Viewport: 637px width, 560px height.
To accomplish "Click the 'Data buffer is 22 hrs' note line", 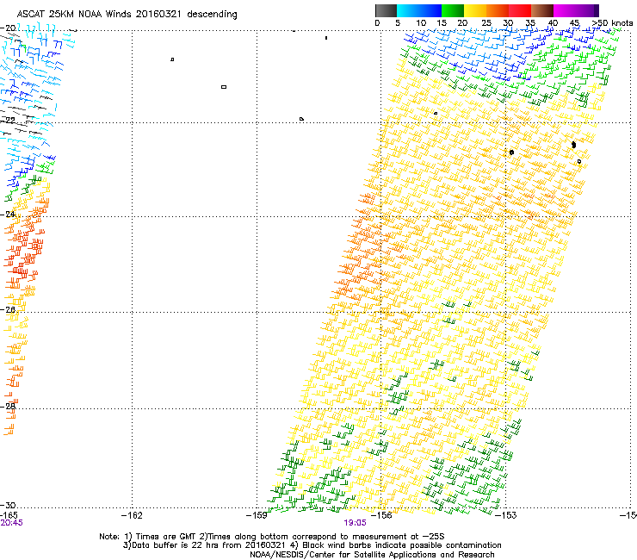I will (312, 545).
